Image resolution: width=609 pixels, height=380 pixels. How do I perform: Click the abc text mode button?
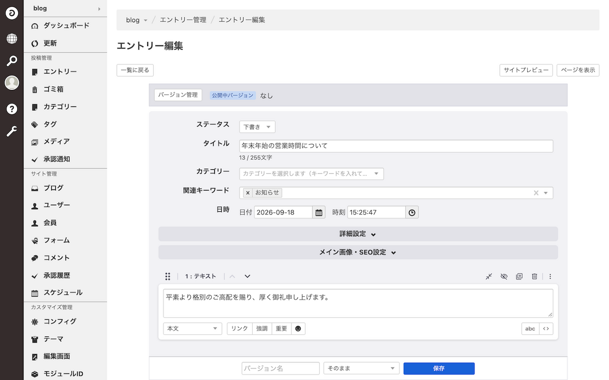click(x=530, y=329)
